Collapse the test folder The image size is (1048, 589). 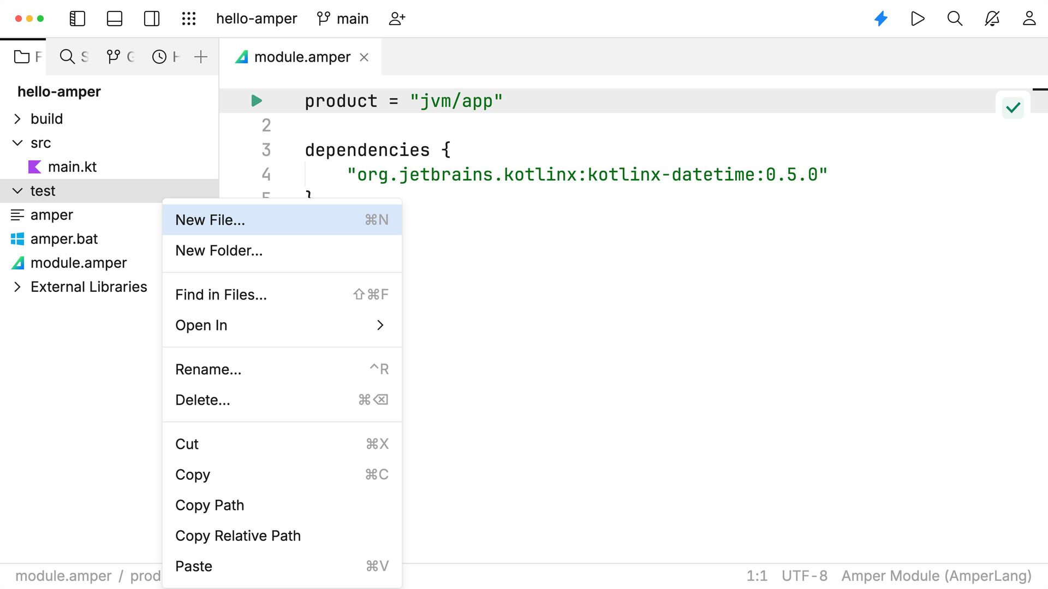17,191
